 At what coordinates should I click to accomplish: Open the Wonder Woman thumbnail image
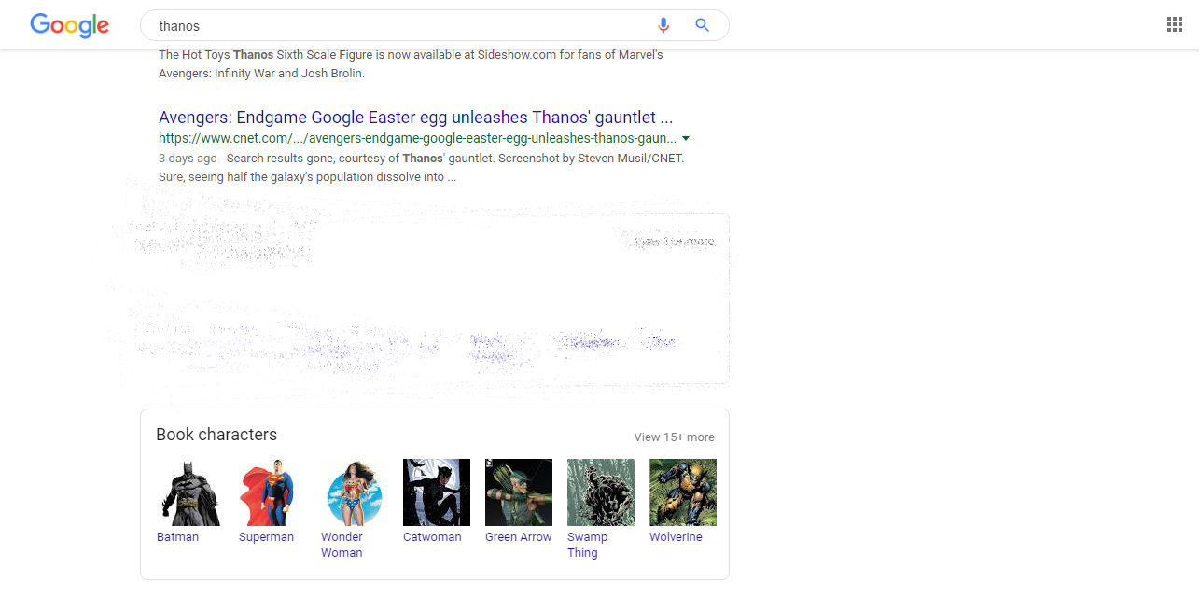coord(355,492)
